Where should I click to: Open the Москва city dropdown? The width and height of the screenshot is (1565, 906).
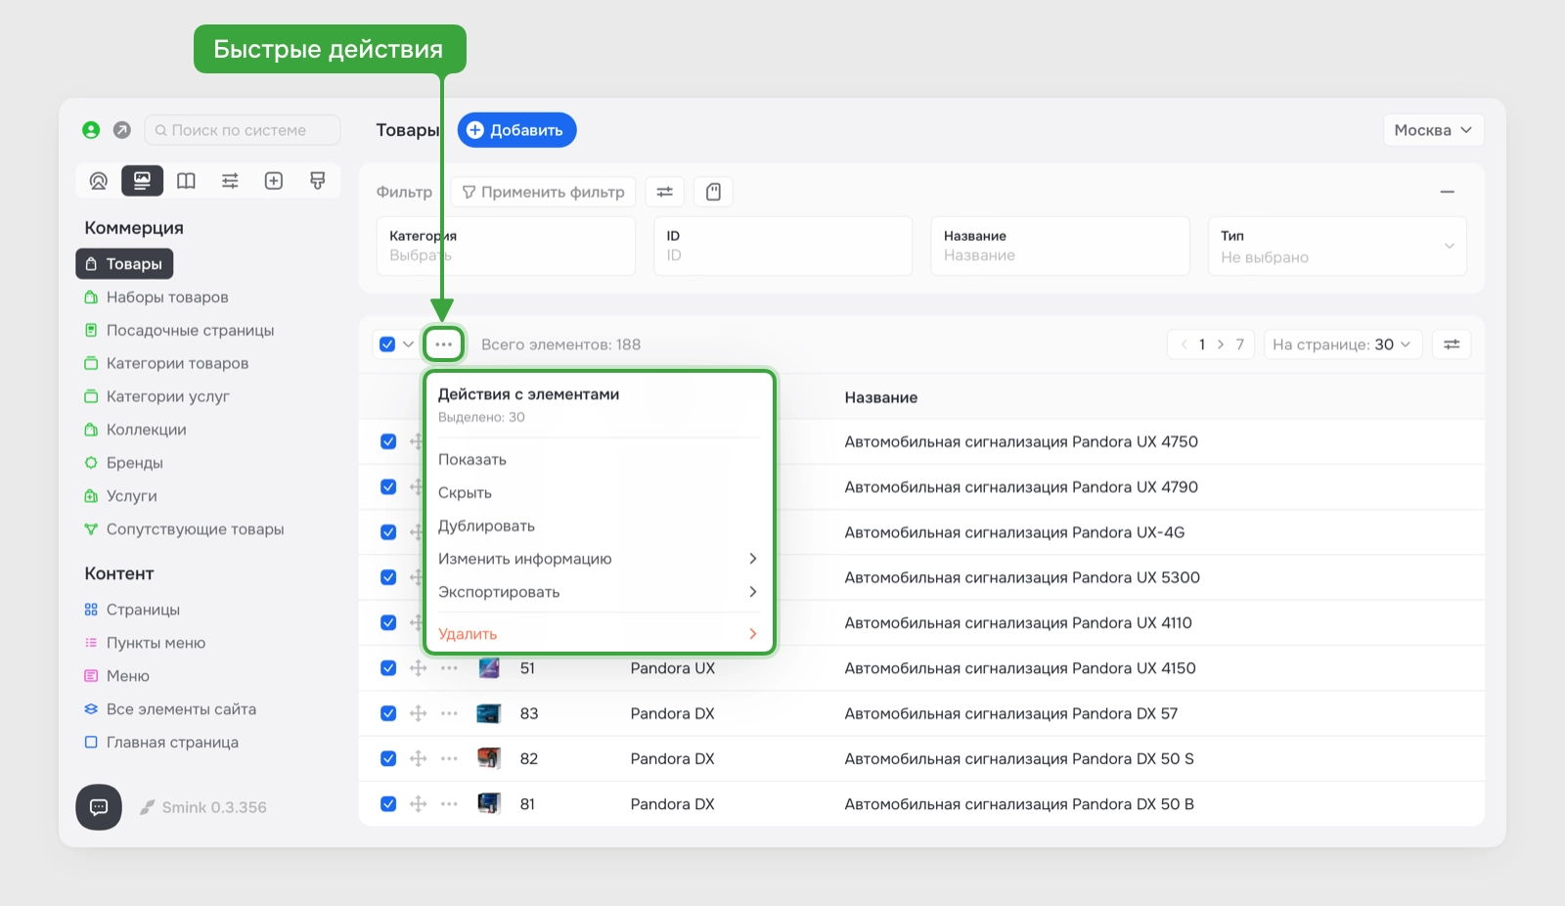(1433, 130)
